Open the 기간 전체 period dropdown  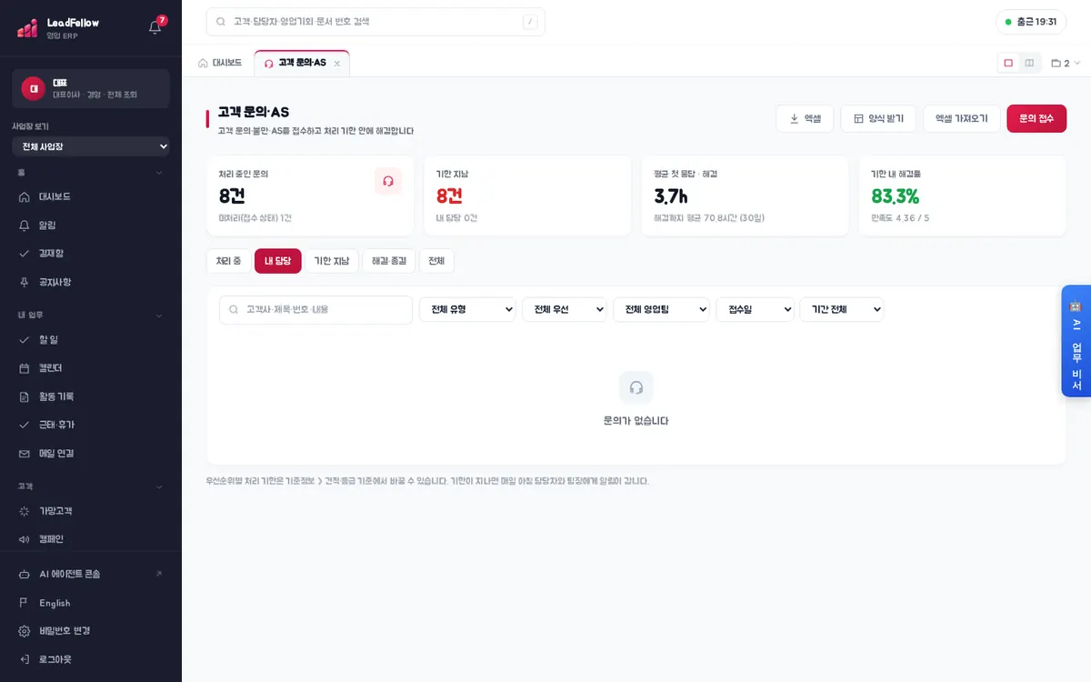(842, 309)
